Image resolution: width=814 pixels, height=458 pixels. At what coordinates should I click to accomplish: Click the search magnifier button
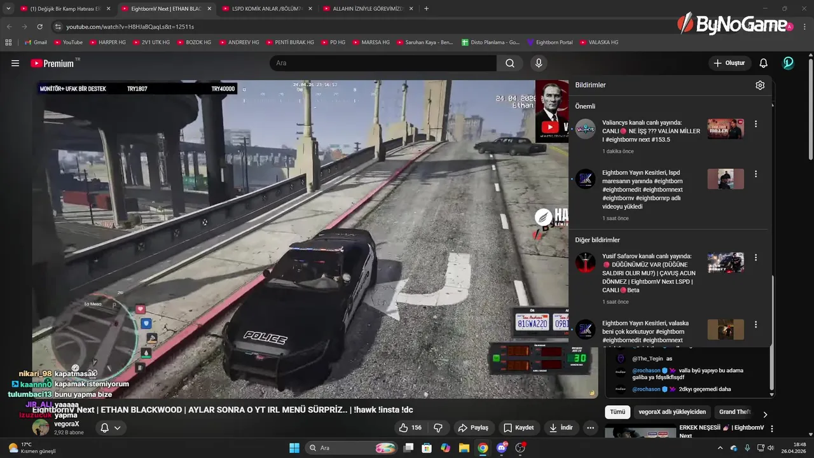coord(510,63)
